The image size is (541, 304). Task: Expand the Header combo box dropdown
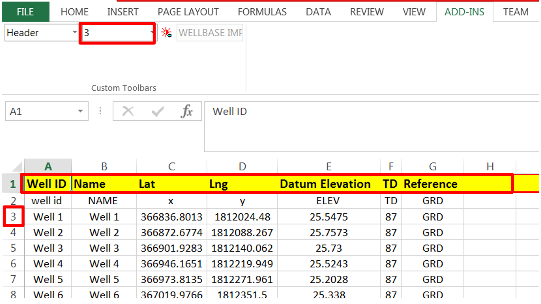(x=75, y=33)
